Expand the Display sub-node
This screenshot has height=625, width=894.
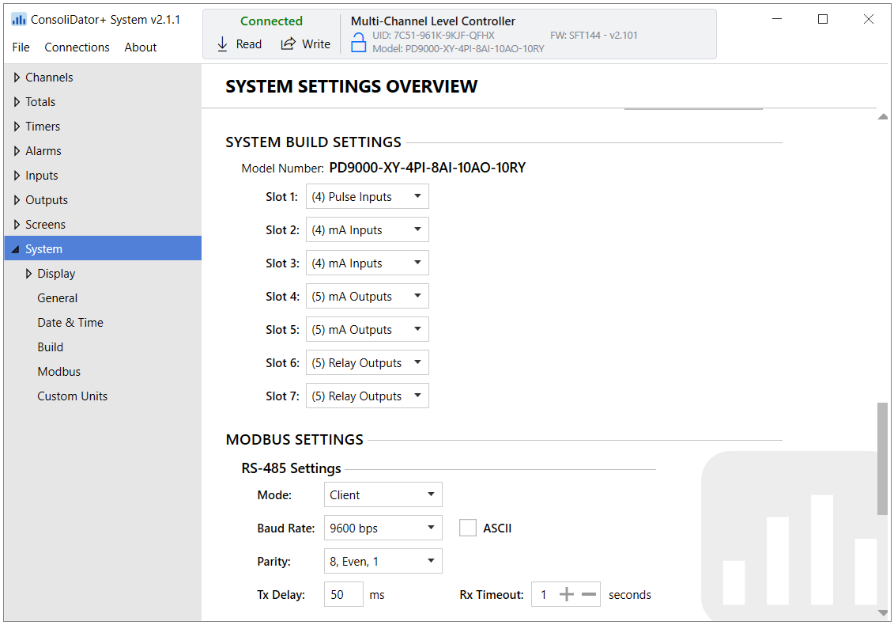(x=28, y=274)
